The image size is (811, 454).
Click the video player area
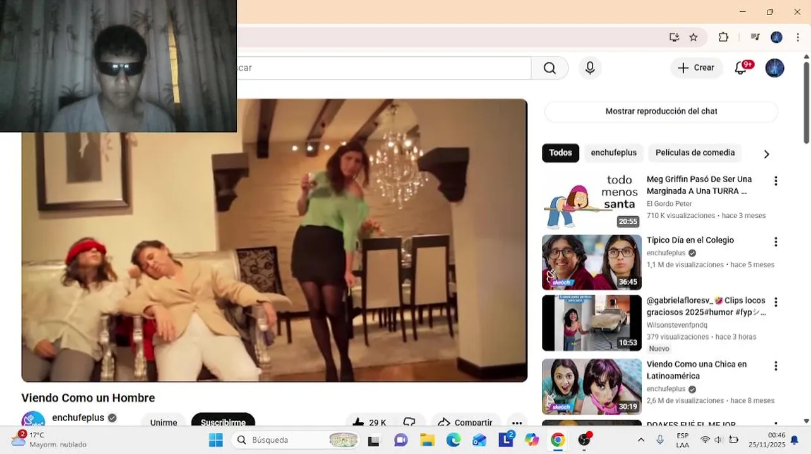[x=275, y=240]
